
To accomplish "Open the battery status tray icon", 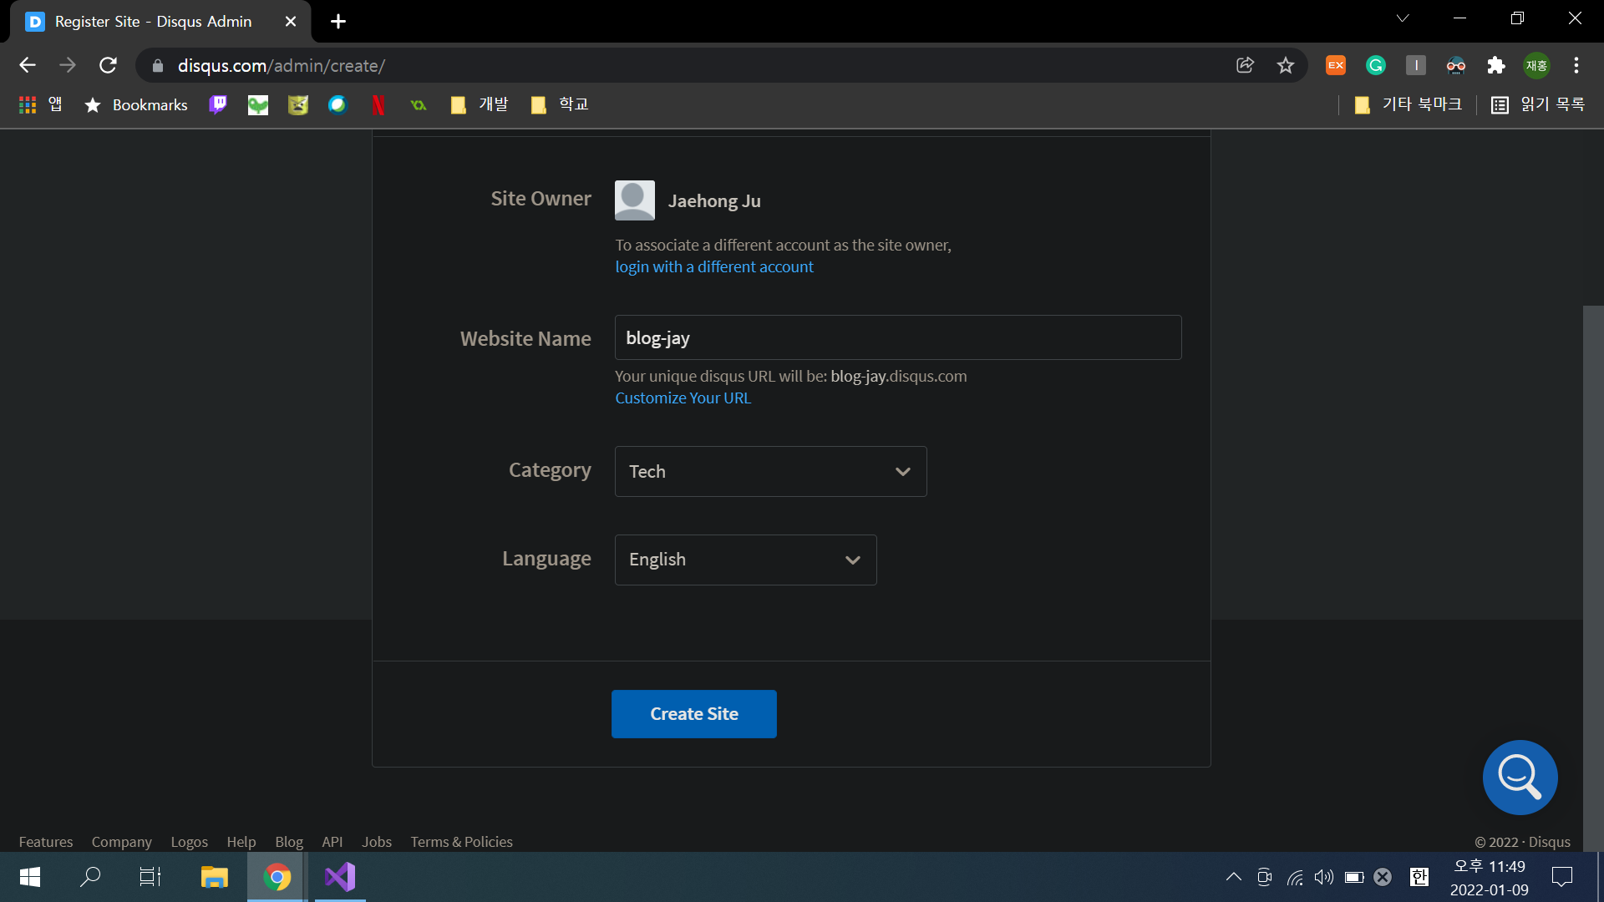I will coord(1354,877).
